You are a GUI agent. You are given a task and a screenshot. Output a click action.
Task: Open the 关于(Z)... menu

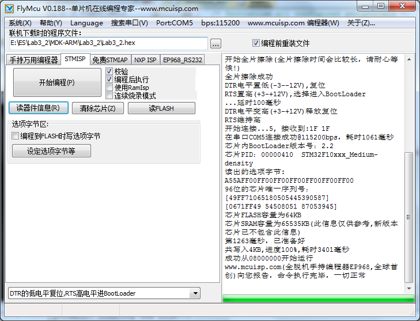point(361,23)
